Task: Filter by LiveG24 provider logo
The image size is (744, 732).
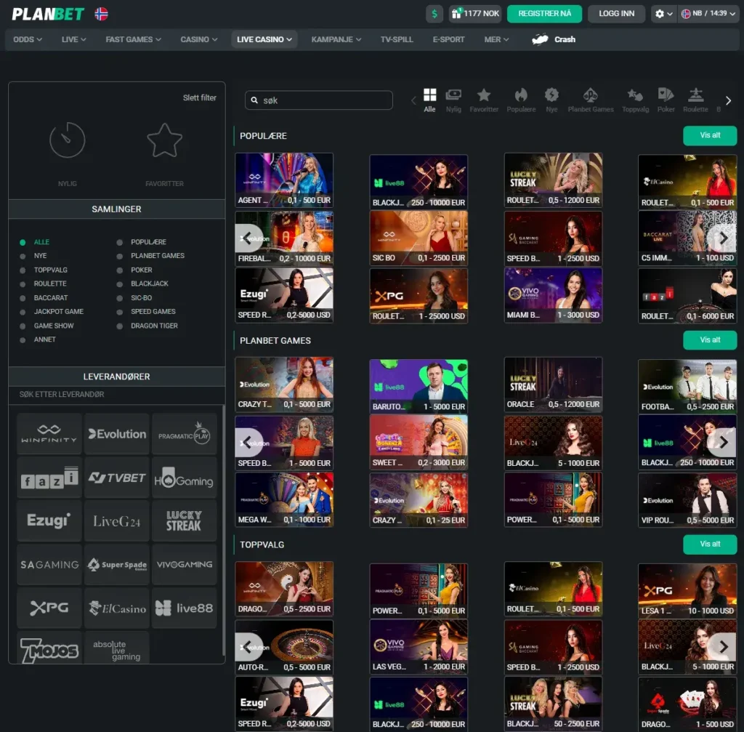Action: (117, 520)
